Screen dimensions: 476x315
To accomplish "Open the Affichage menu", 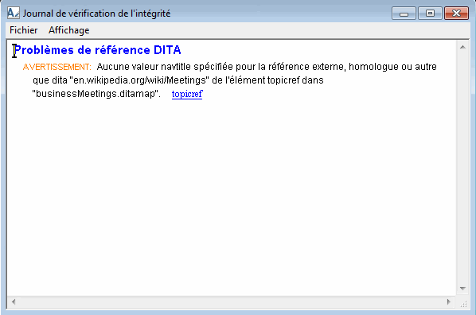I will click(x=69, y=30).
